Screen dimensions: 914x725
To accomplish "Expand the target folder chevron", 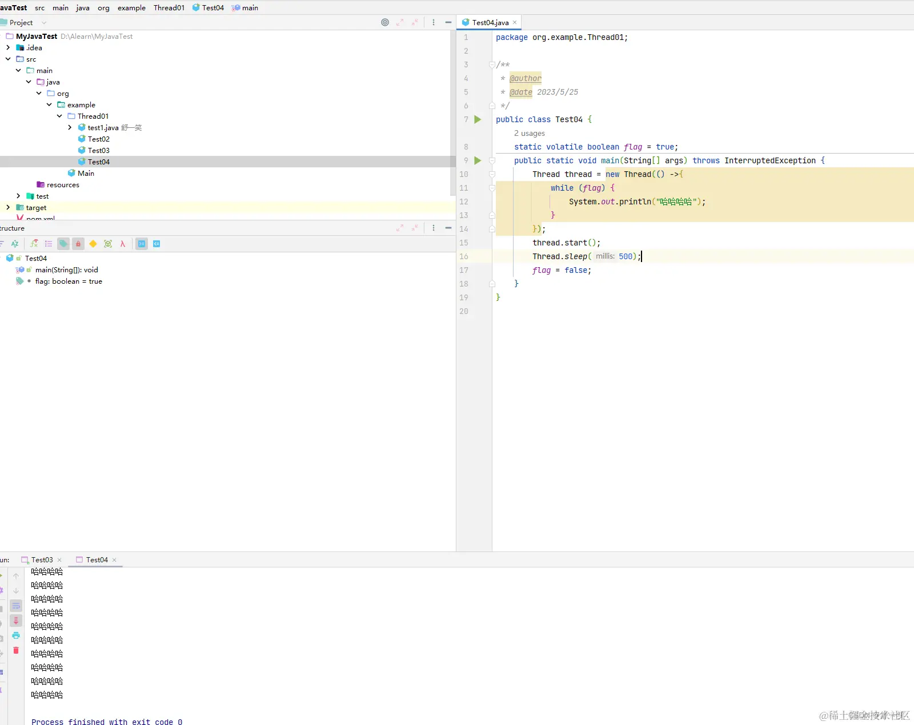I will pos(8,207).
